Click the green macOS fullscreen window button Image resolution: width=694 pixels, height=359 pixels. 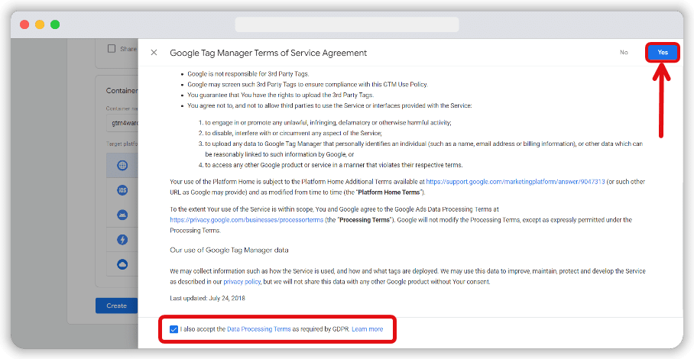click(55, 24)
